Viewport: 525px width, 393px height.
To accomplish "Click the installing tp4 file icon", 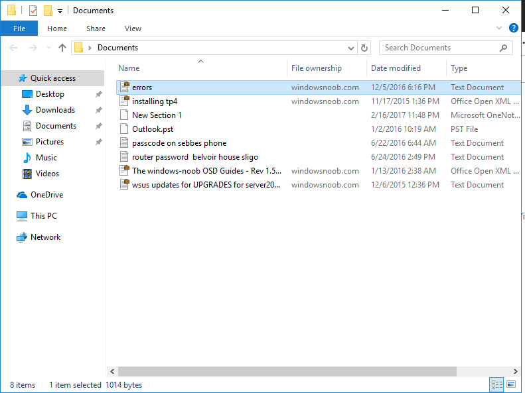I will click(124, 101).
